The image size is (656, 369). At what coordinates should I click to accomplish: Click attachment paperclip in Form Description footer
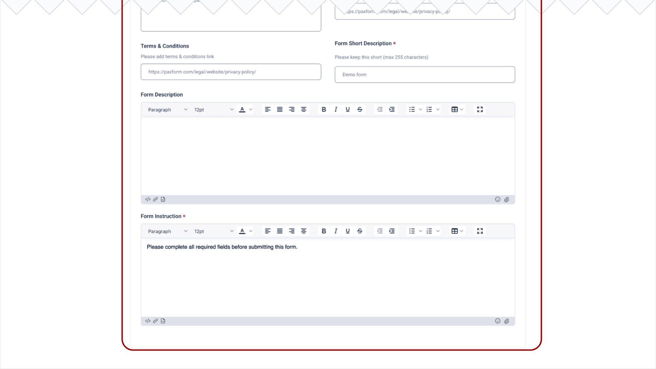506,199
